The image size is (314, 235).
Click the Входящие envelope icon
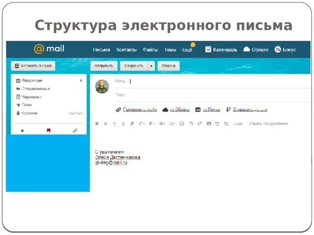tap(18, 81)
